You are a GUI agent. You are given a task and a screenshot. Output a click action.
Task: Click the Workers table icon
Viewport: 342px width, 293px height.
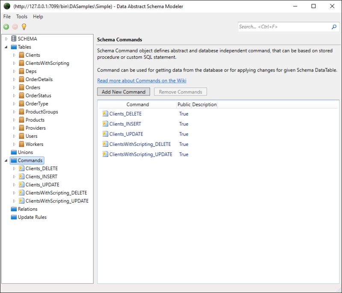point(21,144)
